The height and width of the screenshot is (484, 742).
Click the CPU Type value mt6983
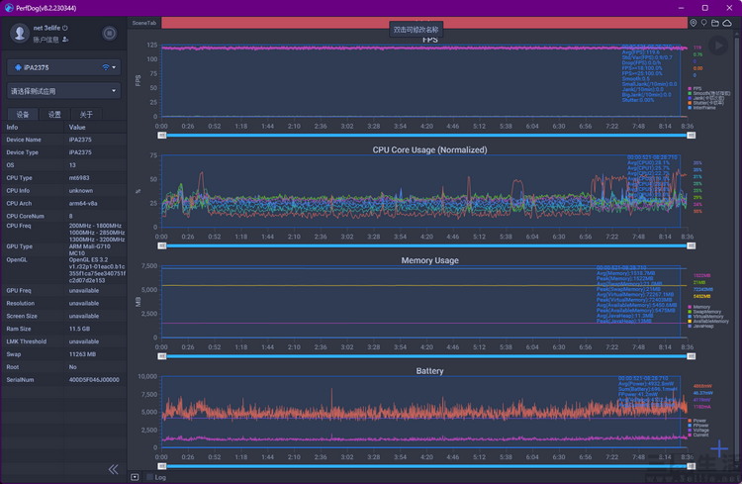pos(79,177)
